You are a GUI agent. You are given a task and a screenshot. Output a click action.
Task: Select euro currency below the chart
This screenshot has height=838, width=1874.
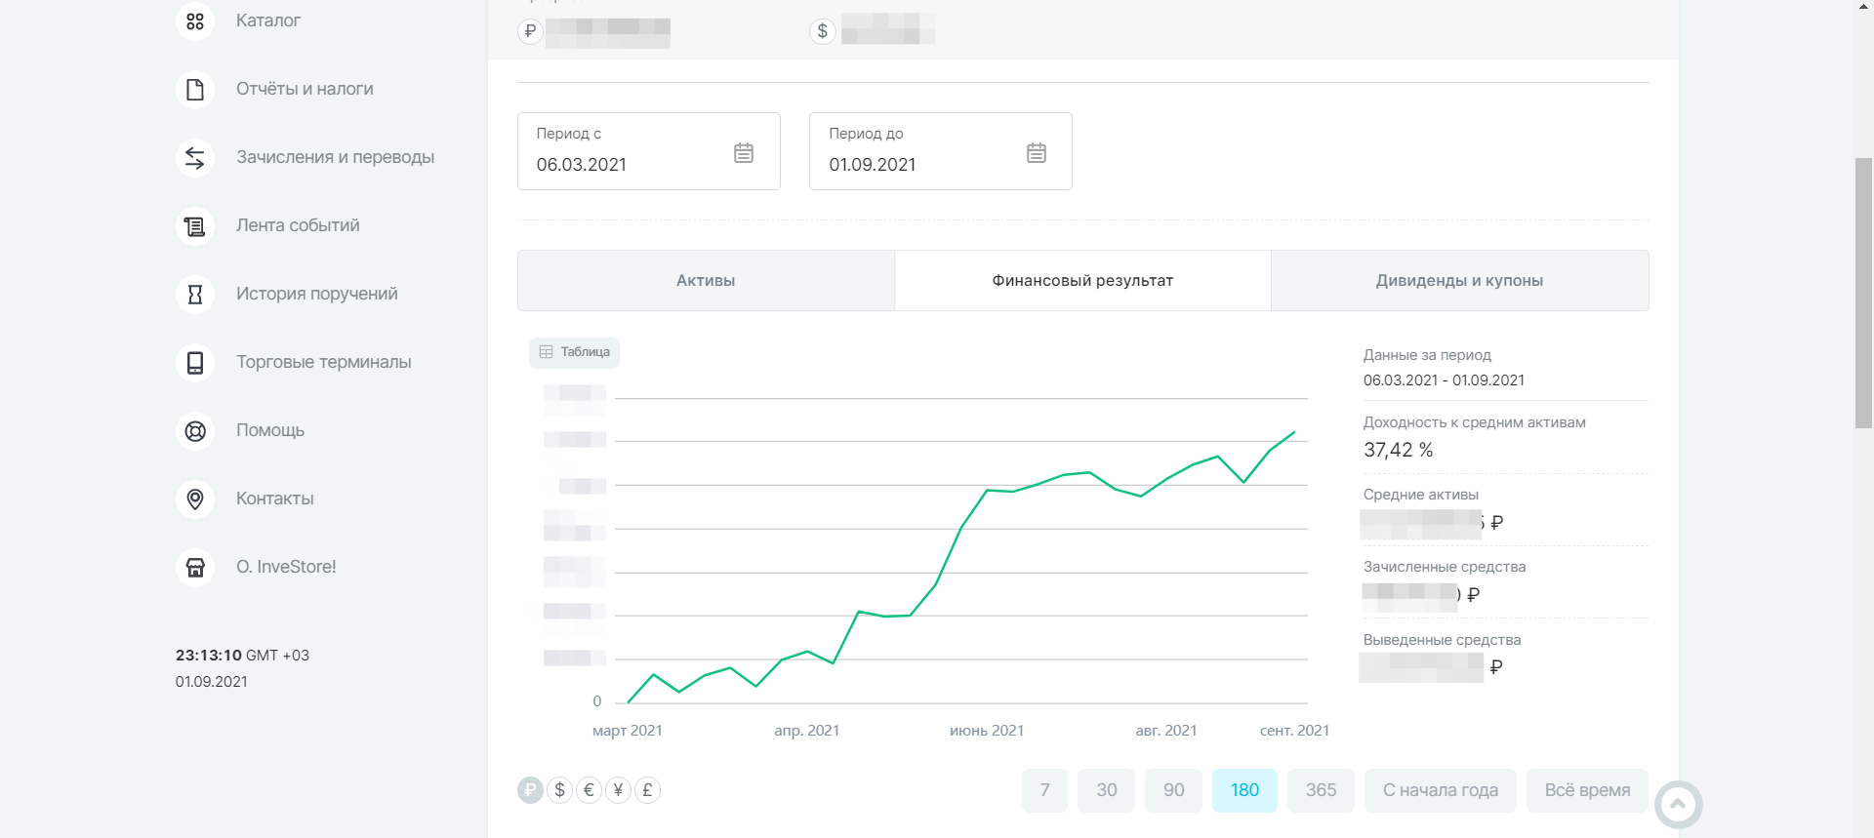[x=589, y=790]
